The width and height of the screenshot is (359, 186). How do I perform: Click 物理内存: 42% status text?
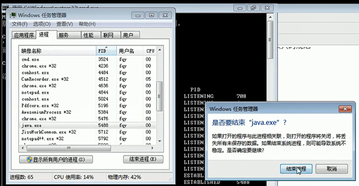click(124, 177)
